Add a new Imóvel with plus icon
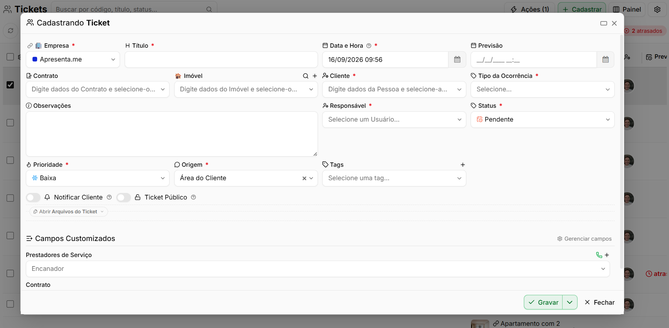 [x=315, y=76]
